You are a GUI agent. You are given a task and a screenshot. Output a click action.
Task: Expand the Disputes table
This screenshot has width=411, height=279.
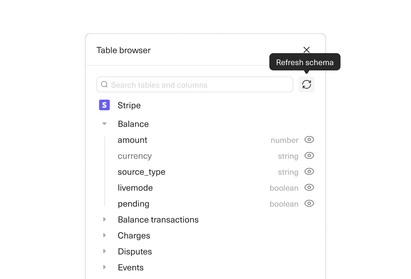pos(105,251)
